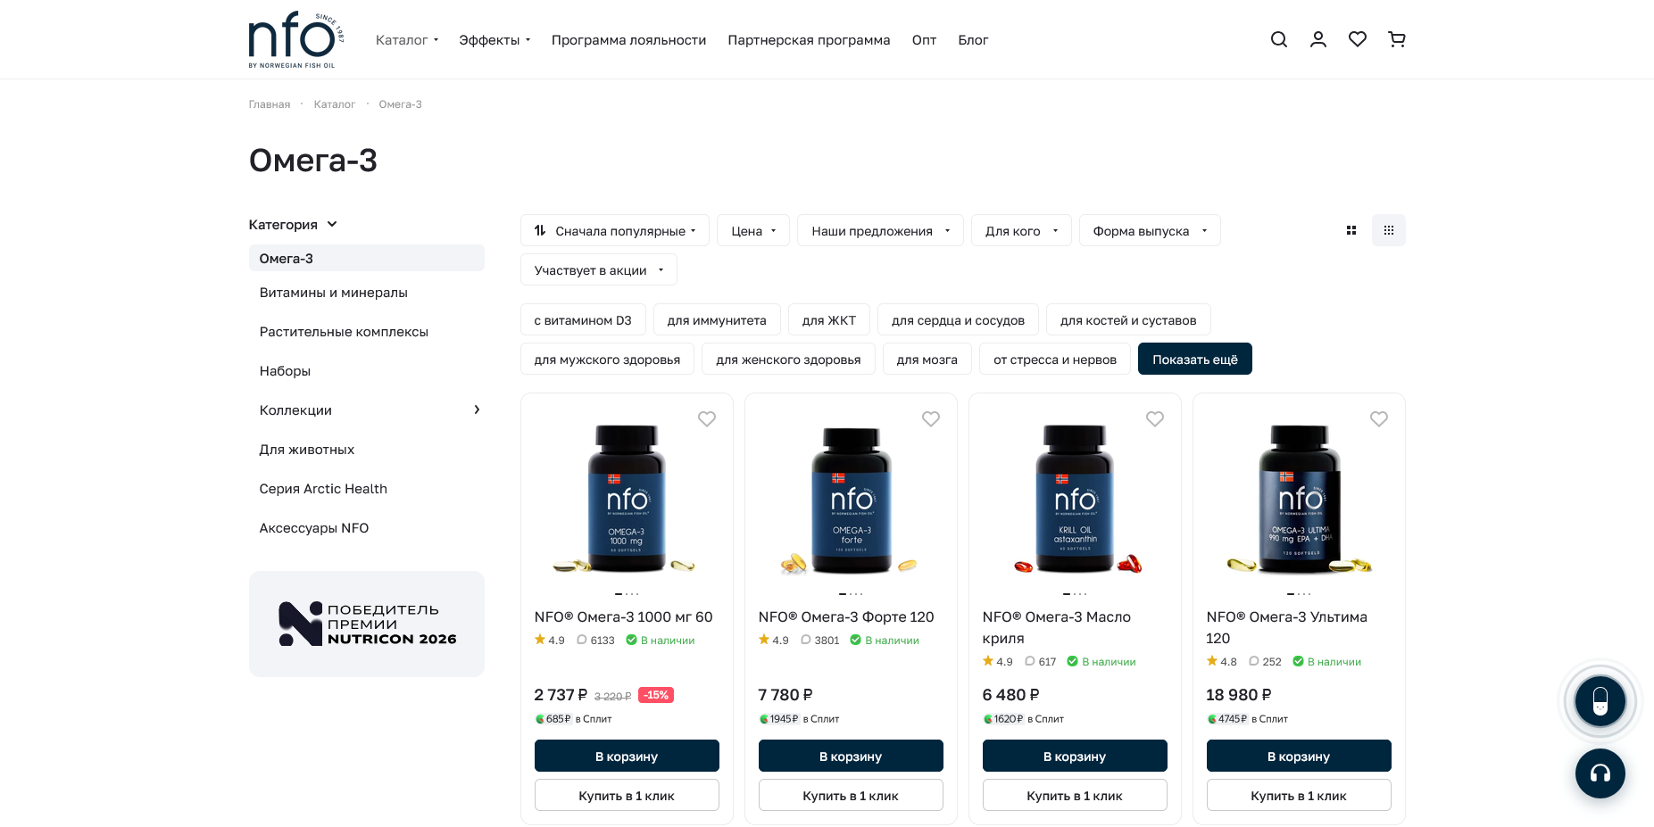Filter by для мужского здоровья tag
Viewport: 1654px width, 827px height.
click(607, 360)
